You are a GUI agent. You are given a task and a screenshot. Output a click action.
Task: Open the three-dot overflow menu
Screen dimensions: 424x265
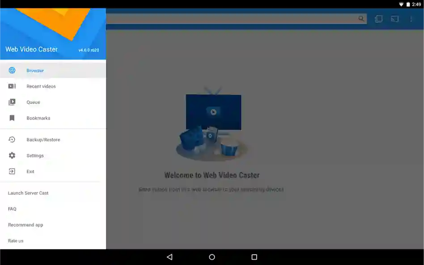tap(411, 19)
